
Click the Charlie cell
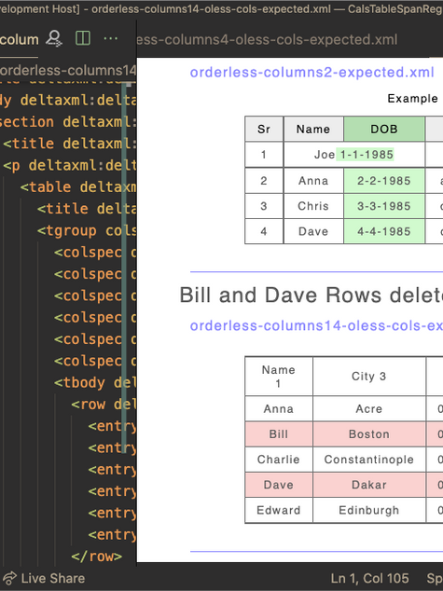point(279,460)
